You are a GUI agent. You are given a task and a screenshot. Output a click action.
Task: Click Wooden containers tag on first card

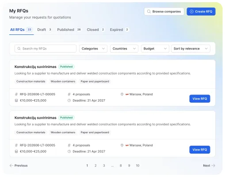(x=63, y=81)
